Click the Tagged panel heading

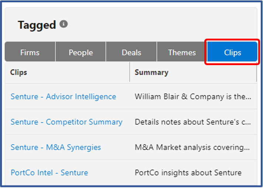[x=37, y=25]
